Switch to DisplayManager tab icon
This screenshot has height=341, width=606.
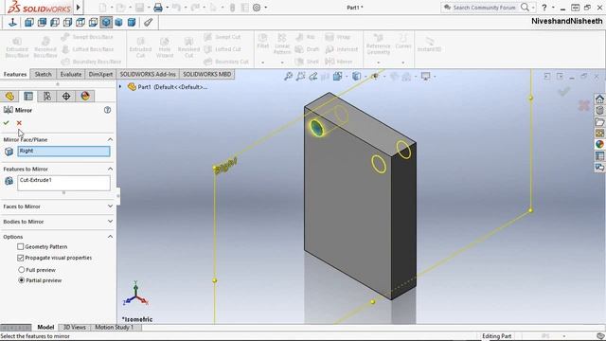pyautogui.click(x=85, y=97)
